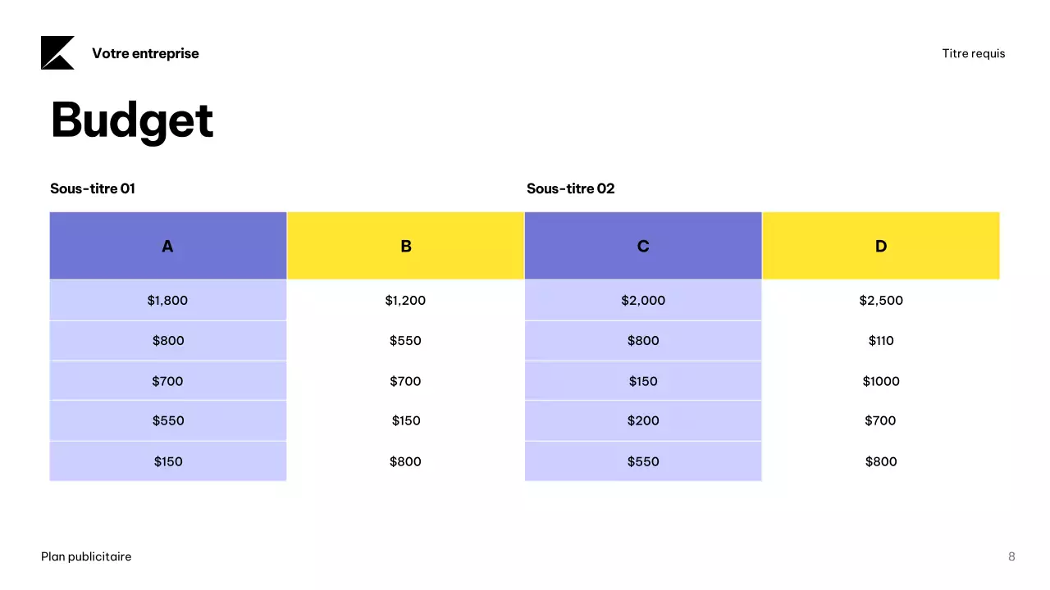Click the slide page number 8
This screenshot has height=590, width=1050.
point(1011,556)
